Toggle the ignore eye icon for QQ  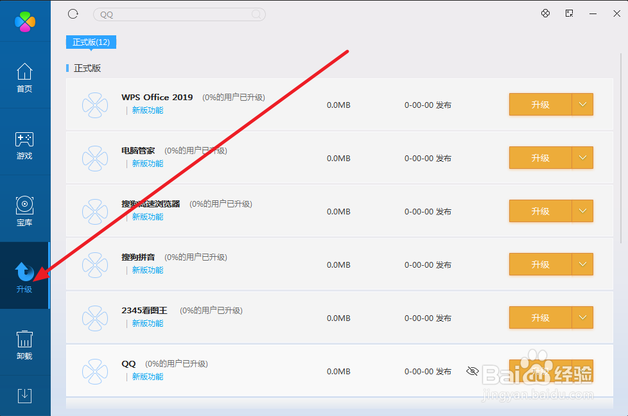click(473, 371)
